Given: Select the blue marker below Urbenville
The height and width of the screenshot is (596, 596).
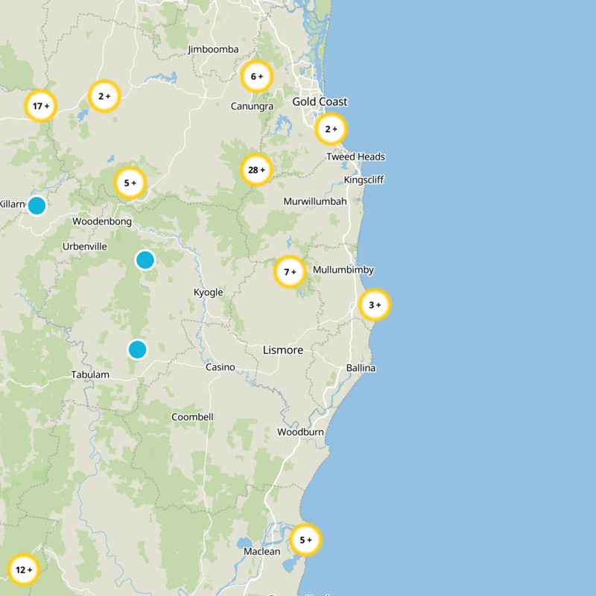Looking at the screenshot, I should [145, 260].
